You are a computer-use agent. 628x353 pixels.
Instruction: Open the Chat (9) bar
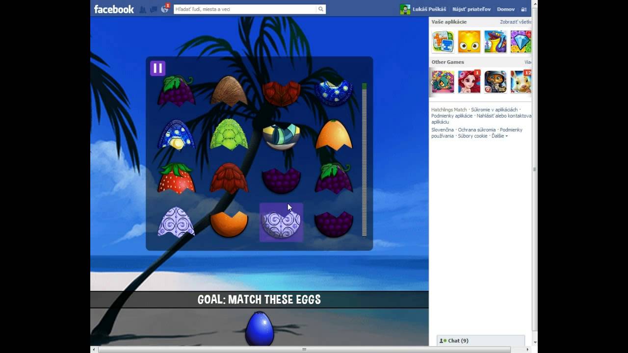481,341
